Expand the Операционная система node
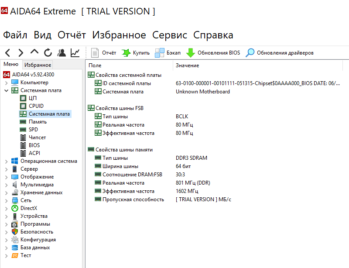The height and width of the screenshot is (268, 349). point(6,161)
